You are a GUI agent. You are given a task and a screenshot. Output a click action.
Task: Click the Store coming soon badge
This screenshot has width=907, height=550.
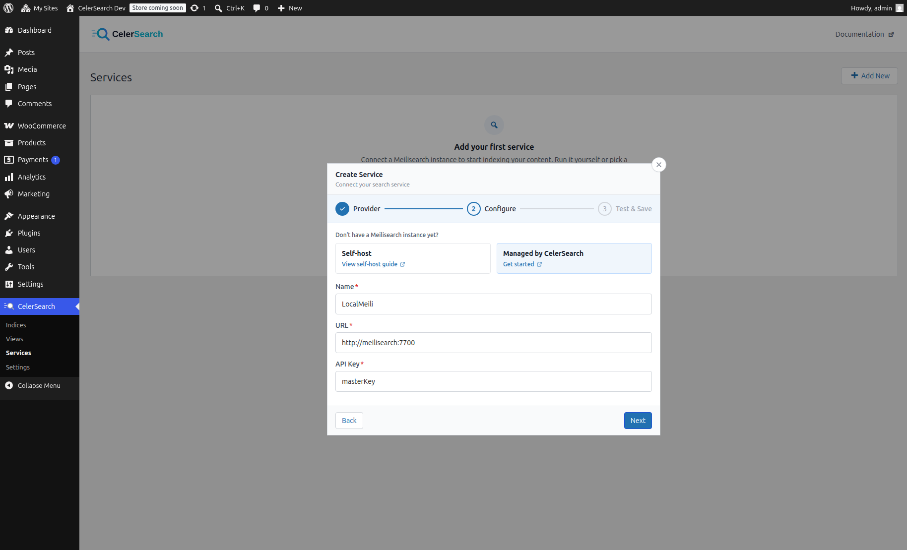click(x=158, y=8)
